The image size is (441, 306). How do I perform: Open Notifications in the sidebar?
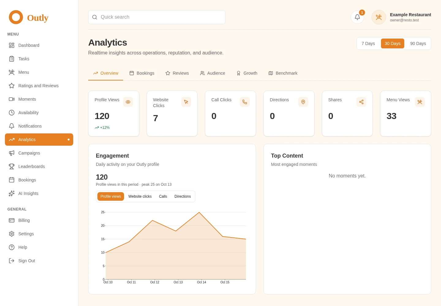coord(39,126)
